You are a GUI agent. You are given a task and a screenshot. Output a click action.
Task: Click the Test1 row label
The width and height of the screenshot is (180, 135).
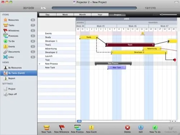[x=48, y=45]
